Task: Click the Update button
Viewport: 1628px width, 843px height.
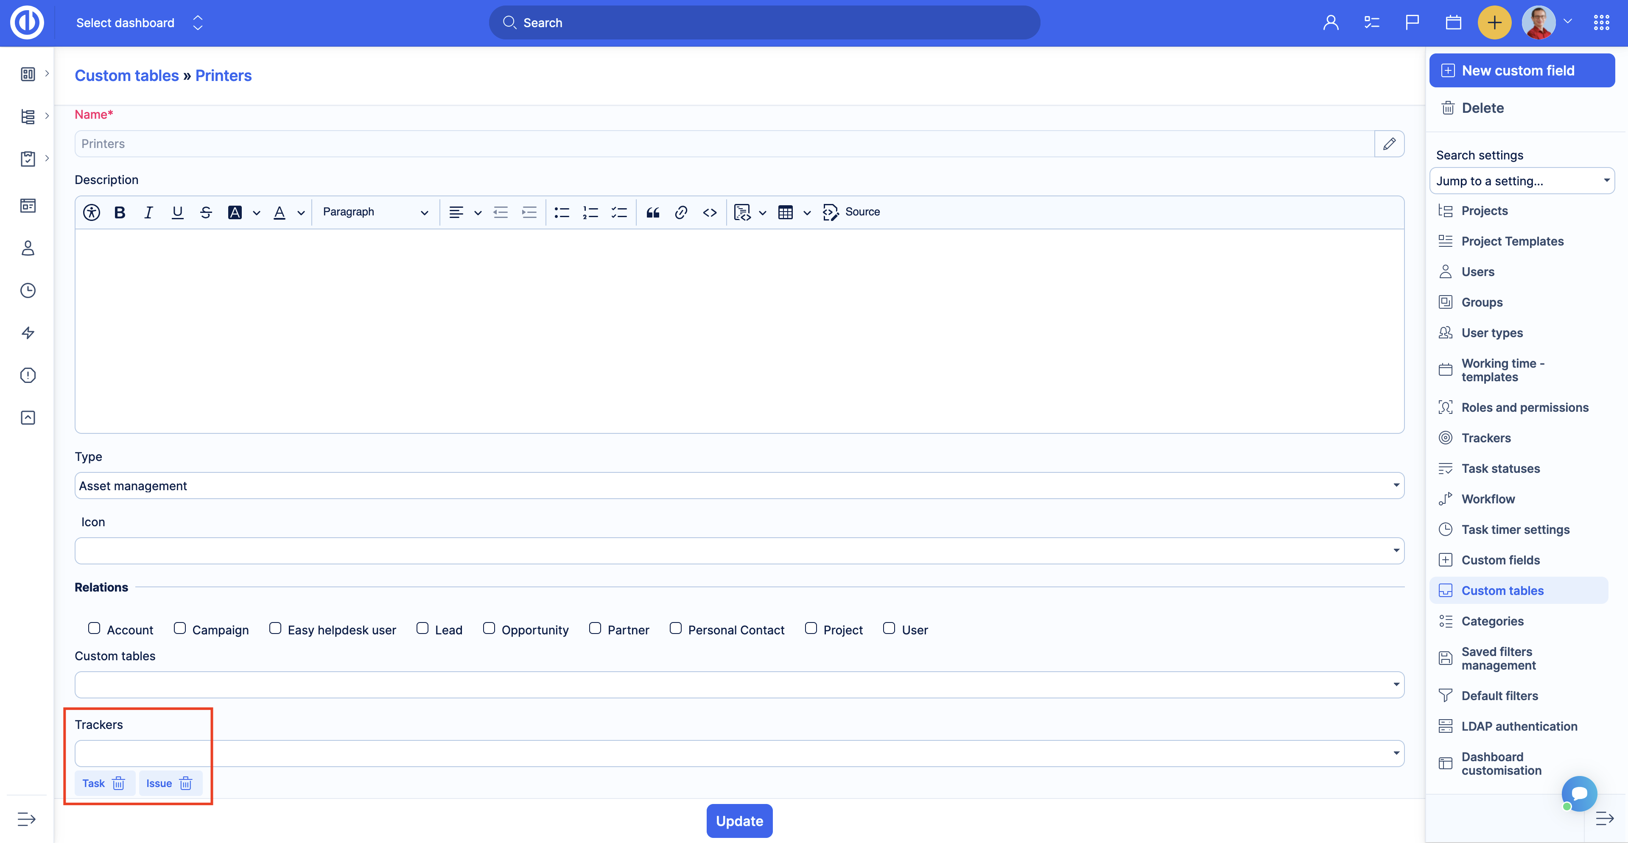Action: pos(739,821)
